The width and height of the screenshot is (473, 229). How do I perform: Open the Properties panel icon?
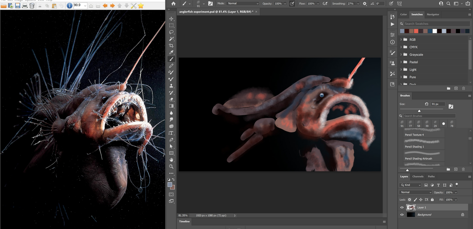(x=392, y=35)
